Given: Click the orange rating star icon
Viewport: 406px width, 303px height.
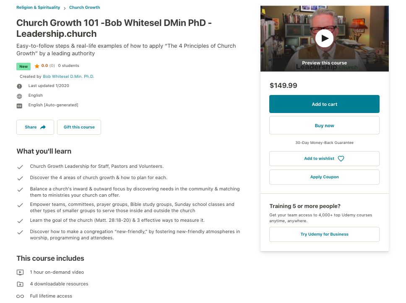Looking at the screenshot, I should click(37, 66).
